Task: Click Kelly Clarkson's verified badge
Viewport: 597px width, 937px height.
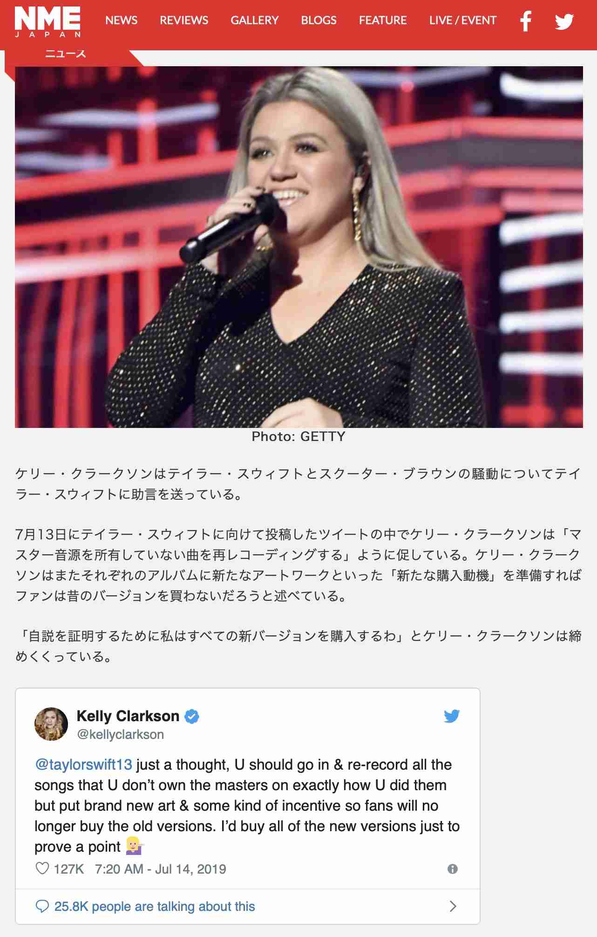Action: (192, 716)
